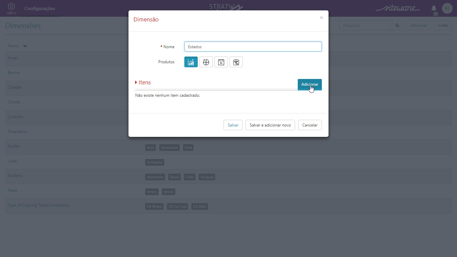Select the clipboard Gantt product icon

pyautogui.click(x=236, y=62)
